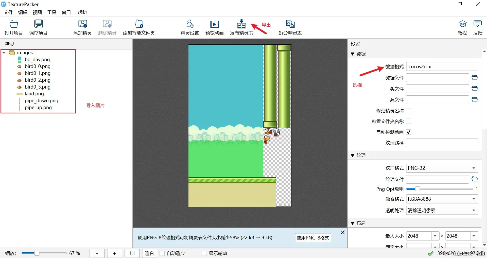Click the sprite sheet preview canvas

[x=240, y=126]
